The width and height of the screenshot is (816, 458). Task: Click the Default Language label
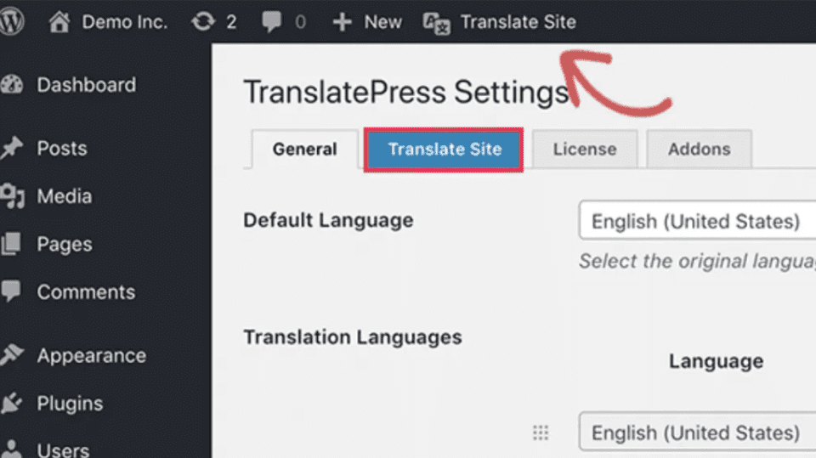click(x=328, y=220)
